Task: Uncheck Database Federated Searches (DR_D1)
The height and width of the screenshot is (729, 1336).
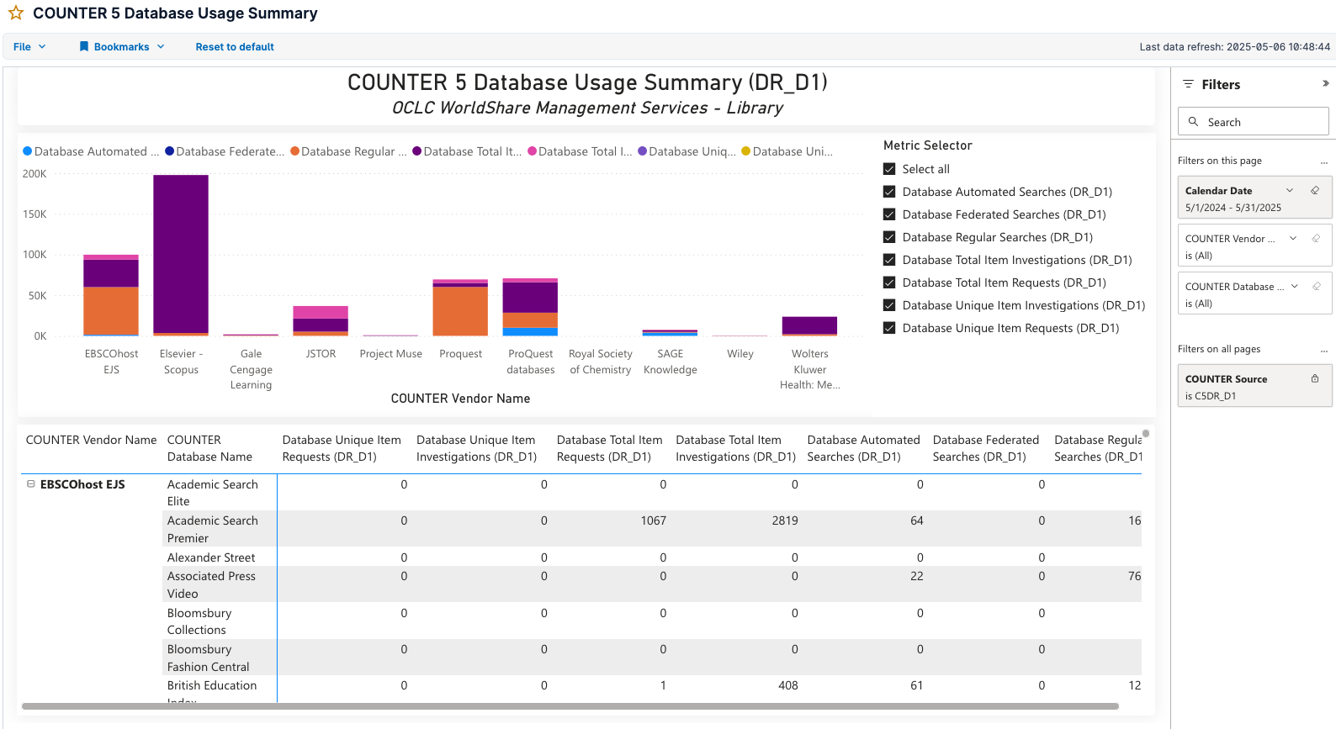Action: [889, 214]
